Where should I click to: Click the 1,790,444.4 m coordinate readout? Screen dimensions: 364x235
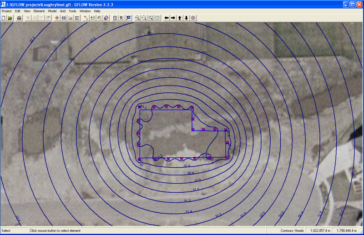click(346, 230)
